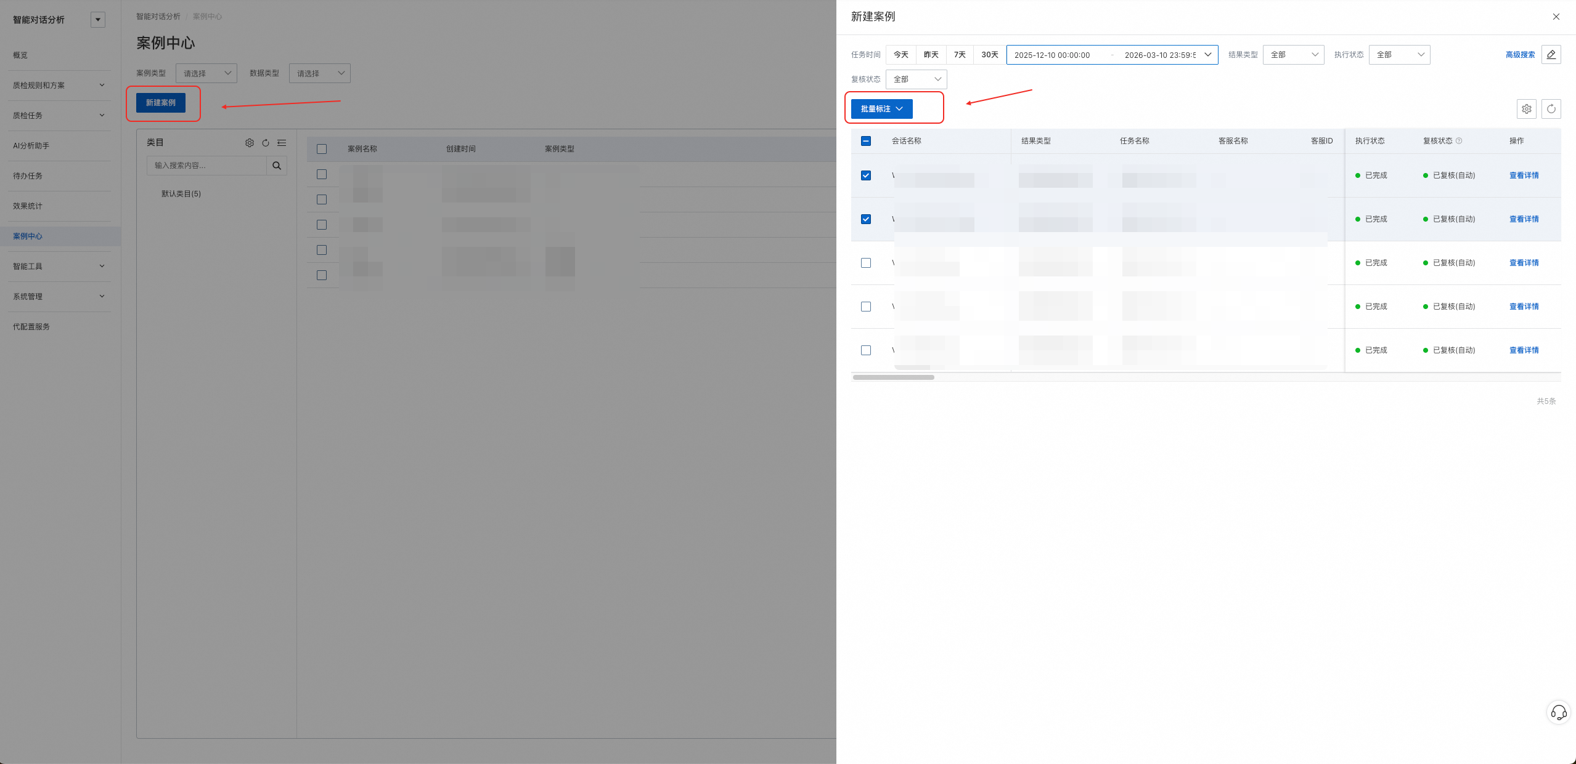The height and width of the screenshot is (764, 1576).
Task: Click the category search magnifier icon
Action: click(277, 166)
